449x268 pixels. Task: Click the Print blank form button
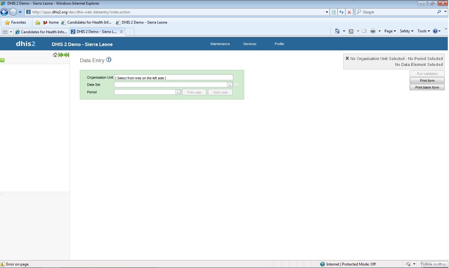coord(427,87)
